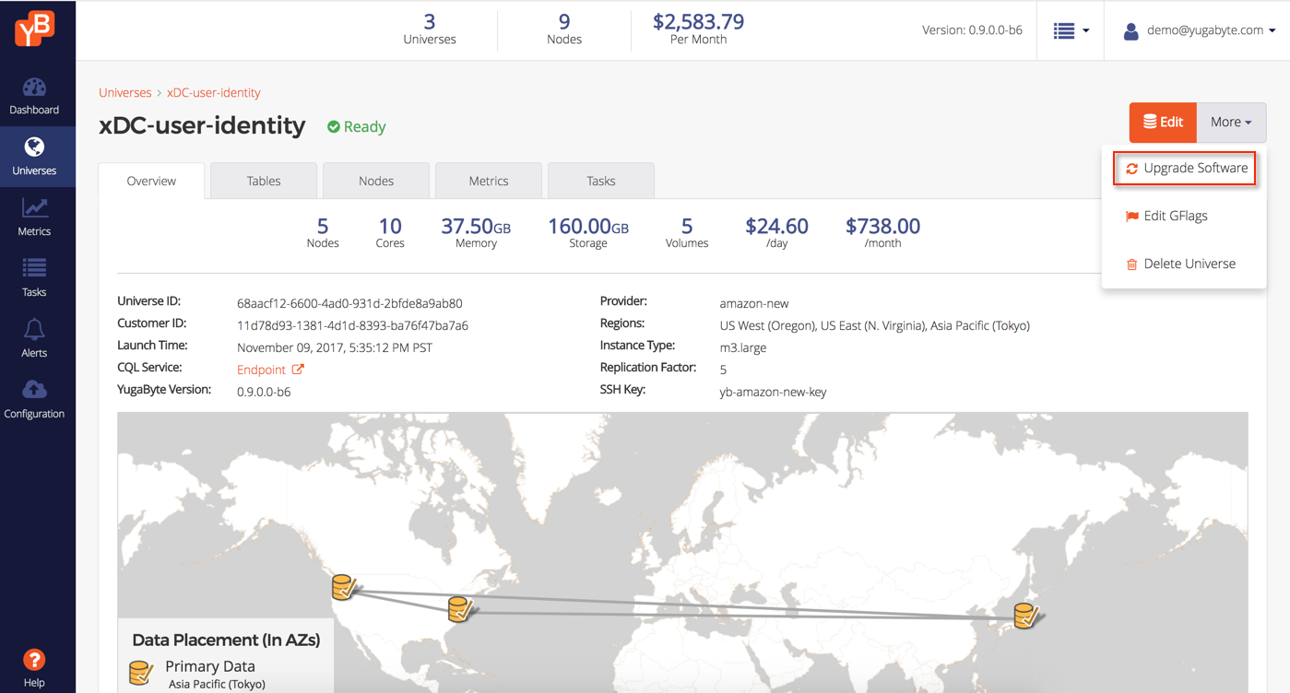Click the N. Virginia database marker
Screen dimensions: 1290x693
tap(460, 609)
